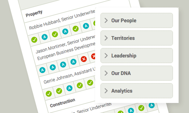Click first blue A icon under Jason Mortimer

[43, 70]
